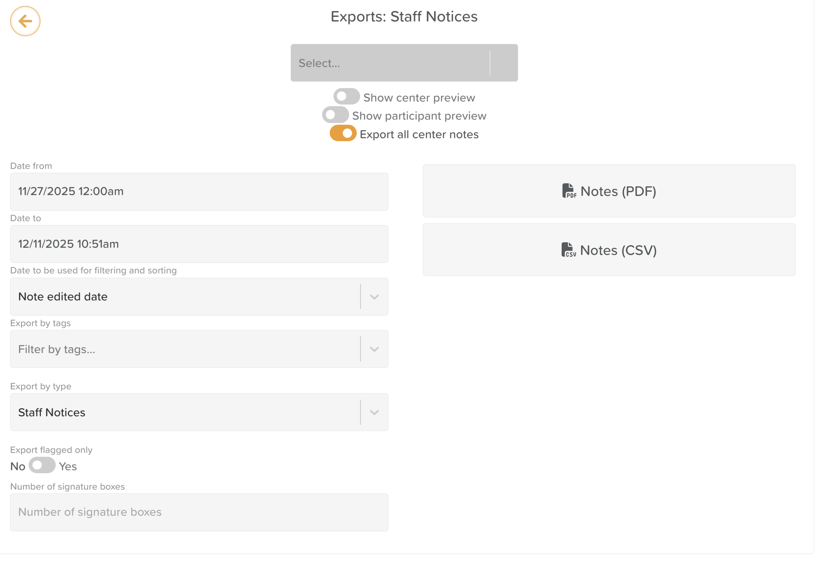Export Notes (CSV)
This screenshot has height=568, width=818.
pos(609,250)
